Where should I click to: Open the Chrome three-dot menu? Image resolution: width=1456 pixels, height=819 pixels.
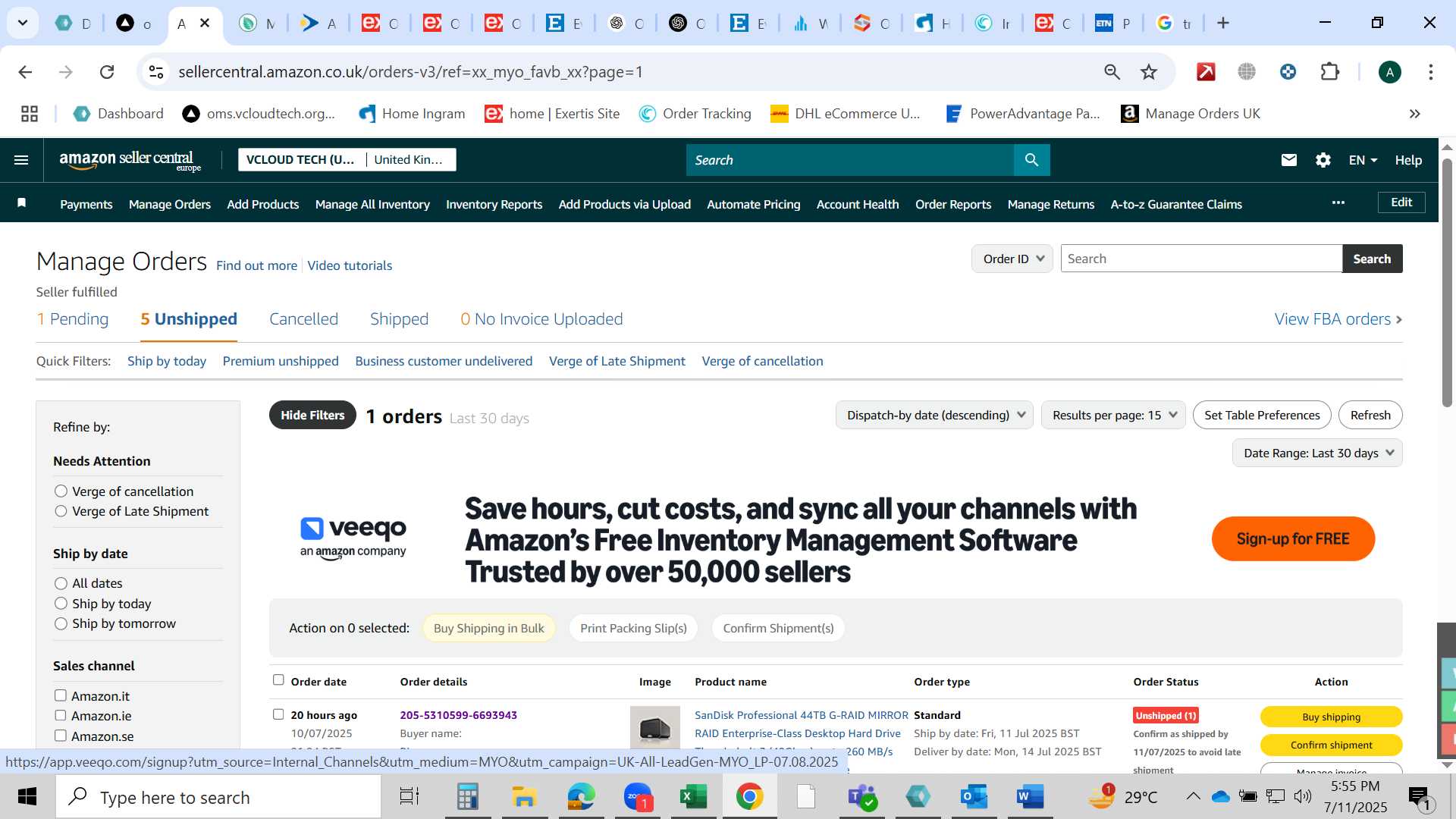1431,72
